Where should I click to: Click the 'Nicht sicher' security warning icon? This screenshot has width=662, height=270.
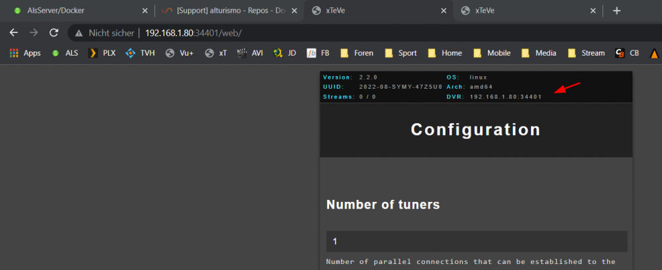[x=79, y=33]
